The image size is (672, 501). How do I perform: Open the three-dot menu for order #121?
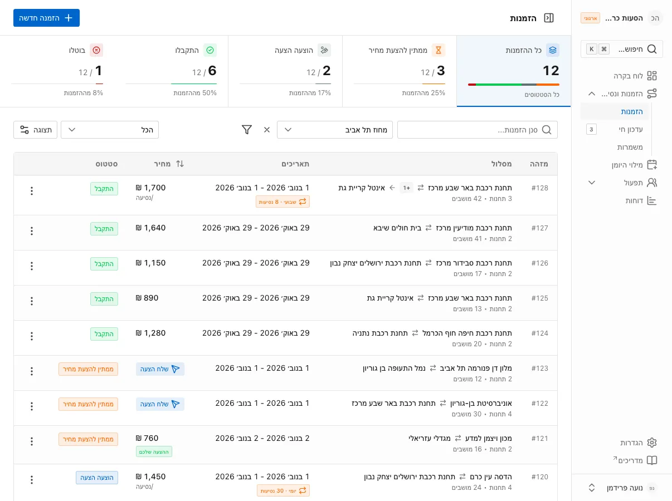pyautogui.click(x=32, y=441)
